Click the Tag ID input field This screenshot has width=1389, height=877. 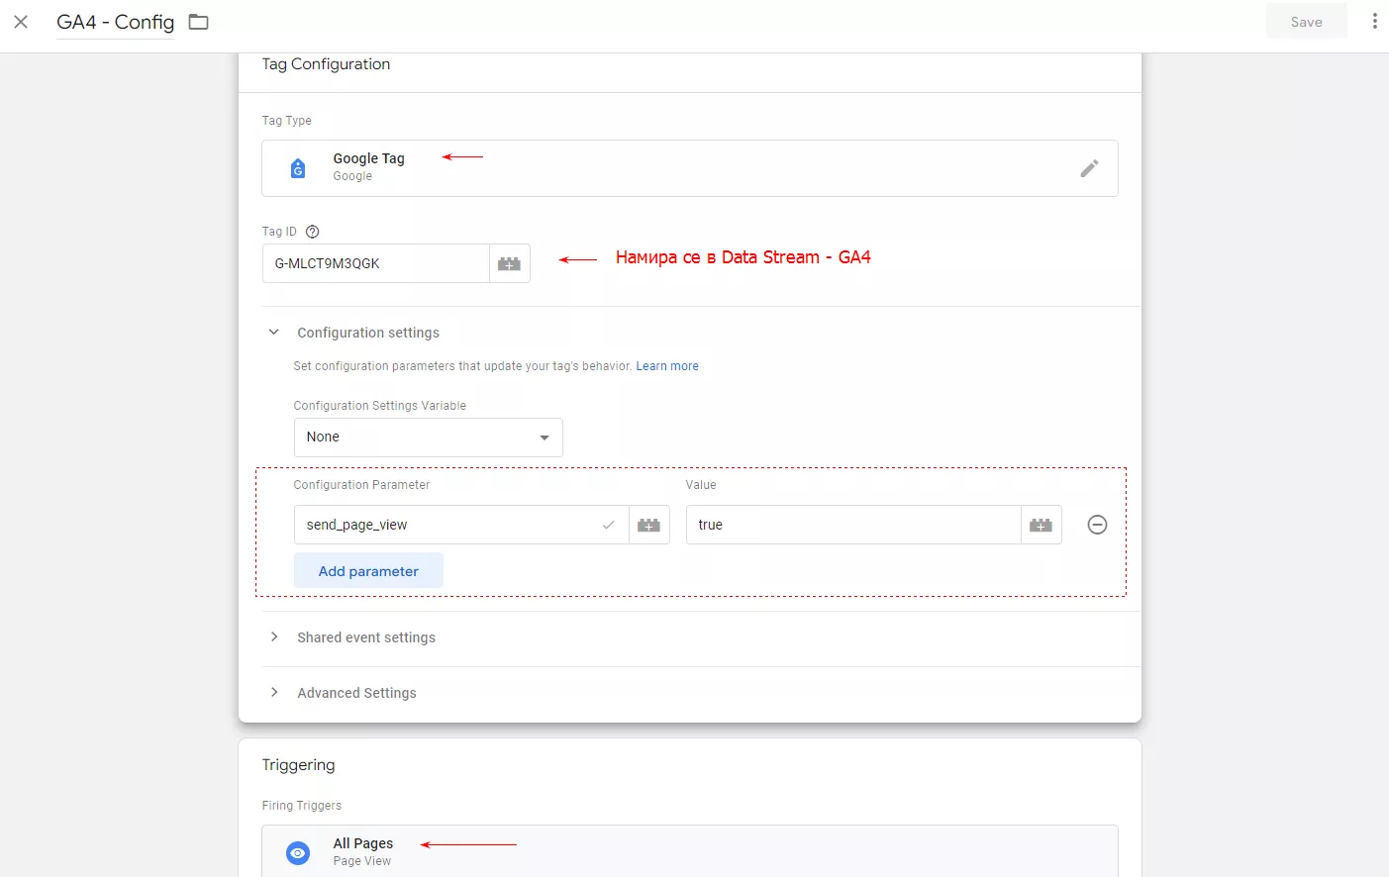coord(376,263)
